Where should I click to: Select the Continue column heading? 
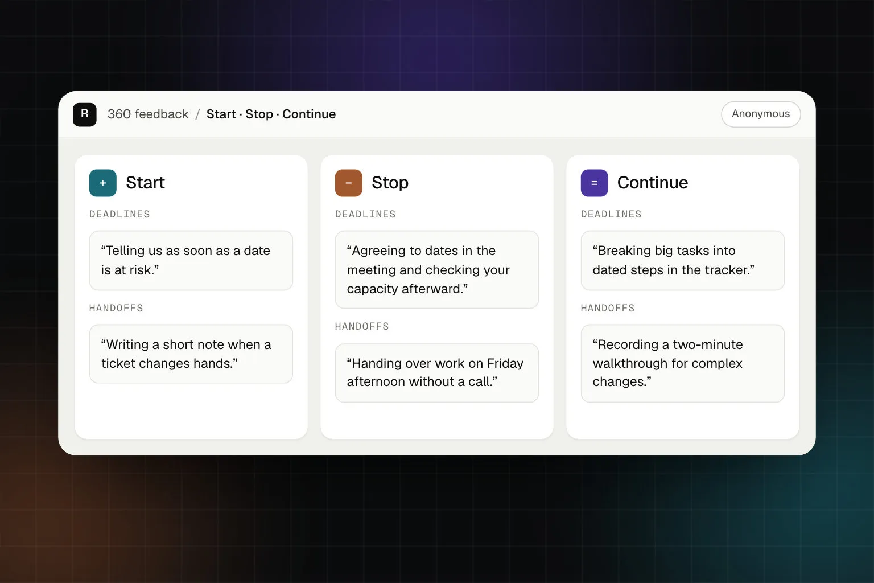[x=653, y=183]
